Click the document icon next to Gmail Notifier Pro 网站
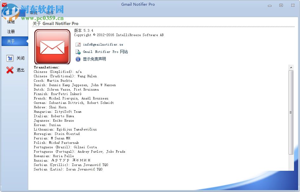The image size is (300, 192). point(78,51)
